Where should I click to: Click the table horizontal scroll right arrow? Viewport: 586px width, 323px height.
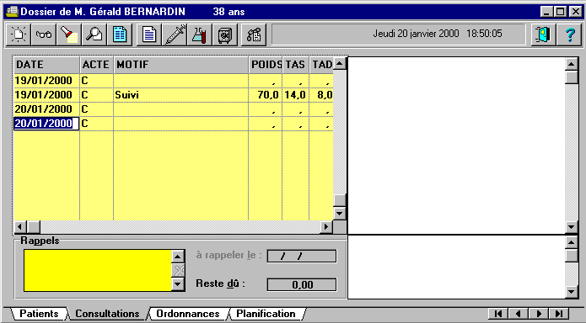(326, 226)
